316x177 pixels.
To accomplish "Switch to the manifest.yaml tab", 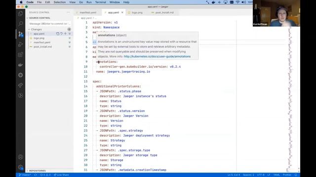I will [88, 12].
